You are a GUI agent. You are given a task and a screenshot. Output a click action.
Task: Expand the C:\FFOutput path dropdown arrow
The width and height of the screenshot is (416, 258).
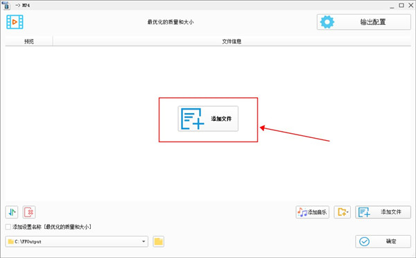(144, 241)
